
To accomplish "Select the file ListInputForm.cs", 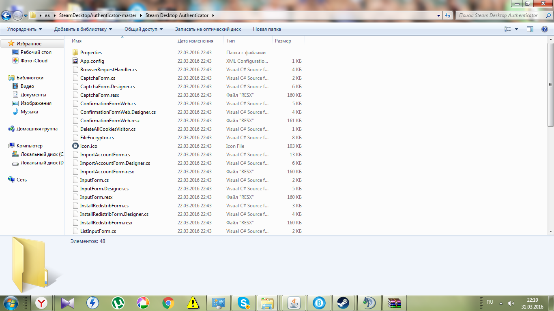I will point(98,231).
